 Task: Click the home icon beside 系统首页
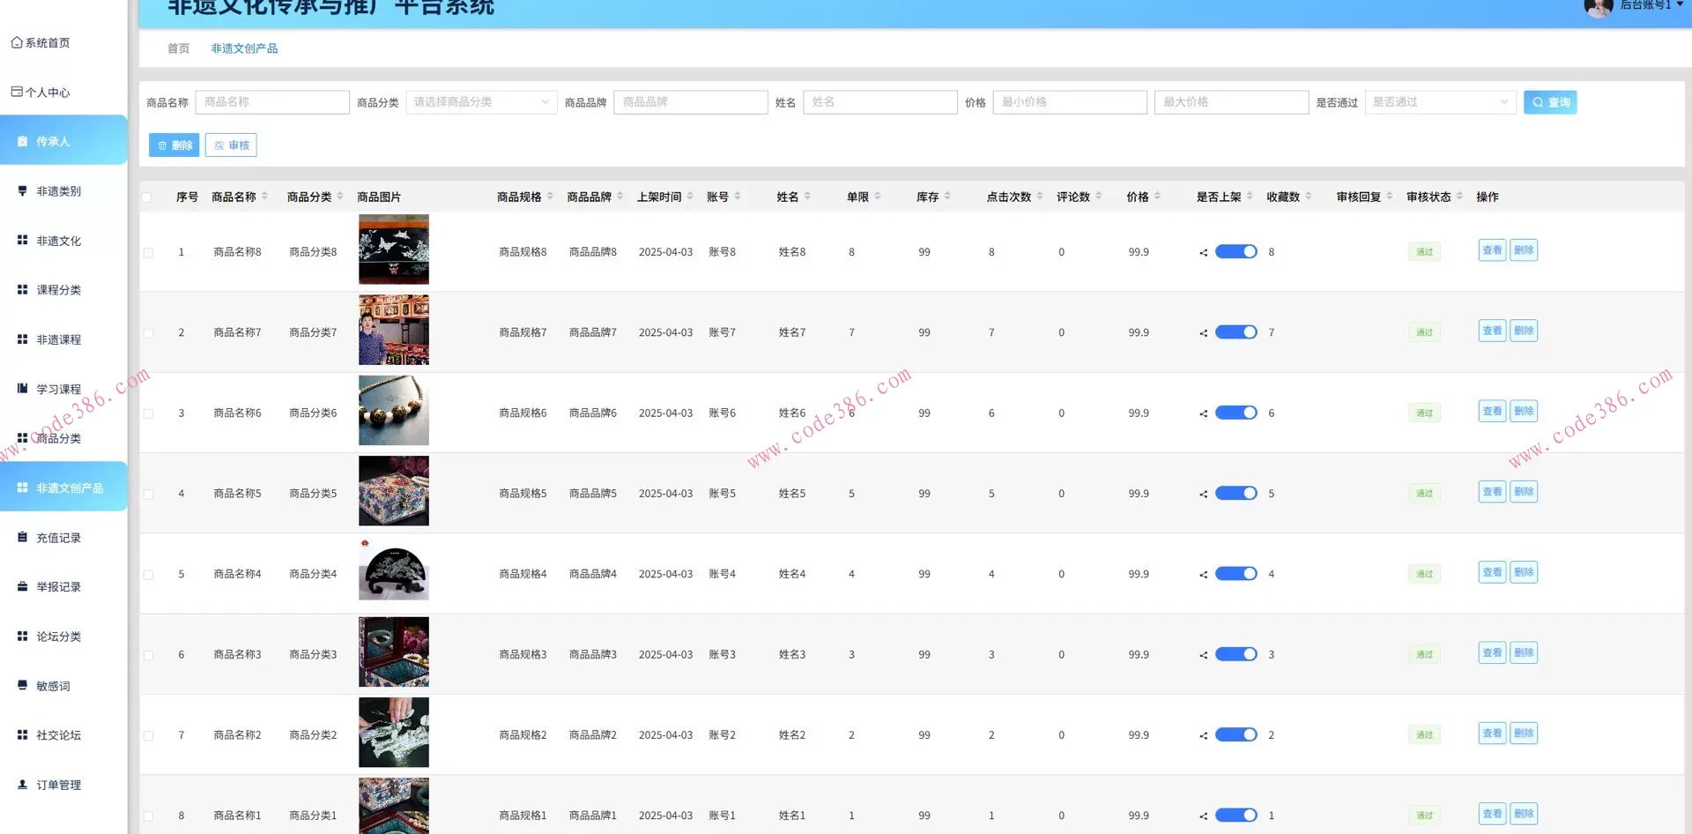point(17,42)
